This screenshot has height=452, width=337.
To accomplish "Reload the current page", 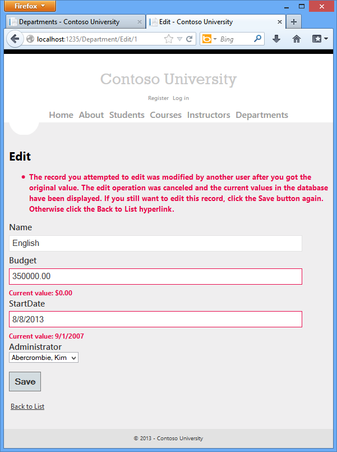I will [x=188, y=39].
